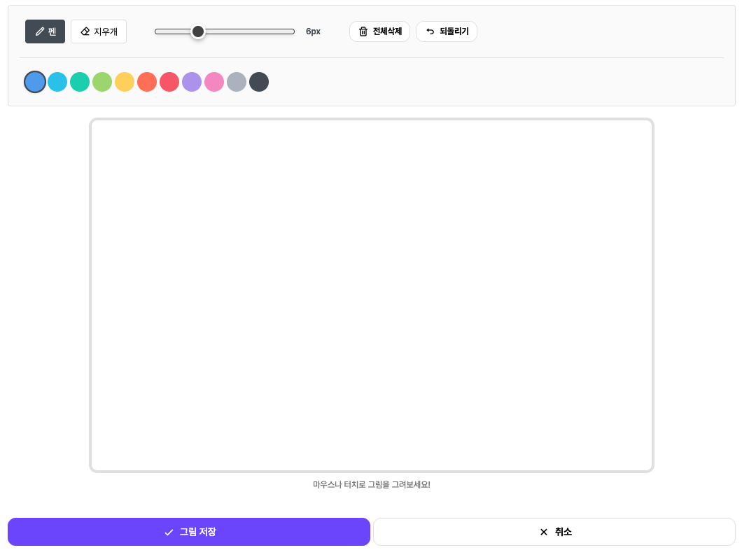
Task: Pick the sky cyan color swatch
Action: pos(57,82)
